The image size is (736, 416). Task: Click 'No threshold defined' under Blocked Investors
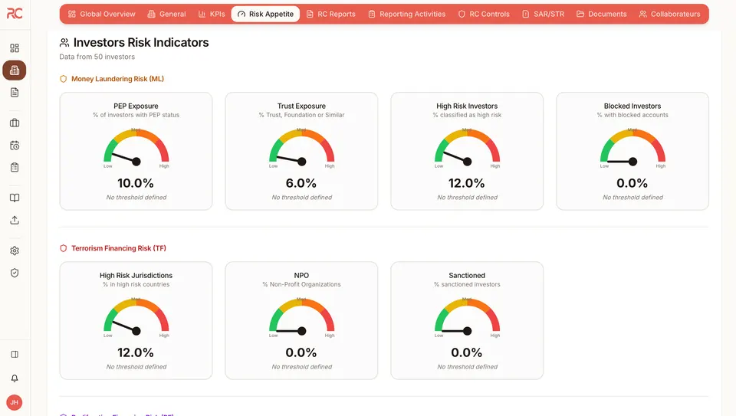[632, 198]
